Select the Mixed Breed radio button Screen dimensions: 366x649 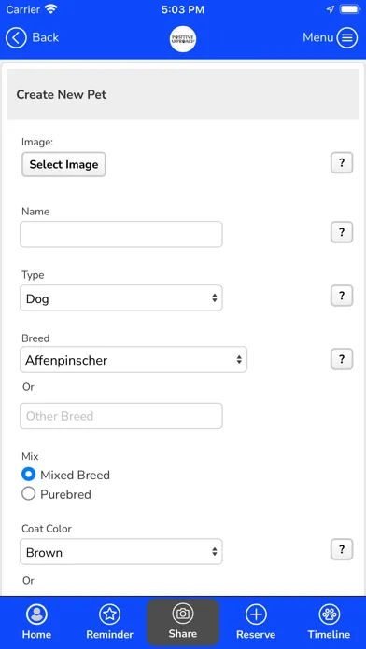28,475
